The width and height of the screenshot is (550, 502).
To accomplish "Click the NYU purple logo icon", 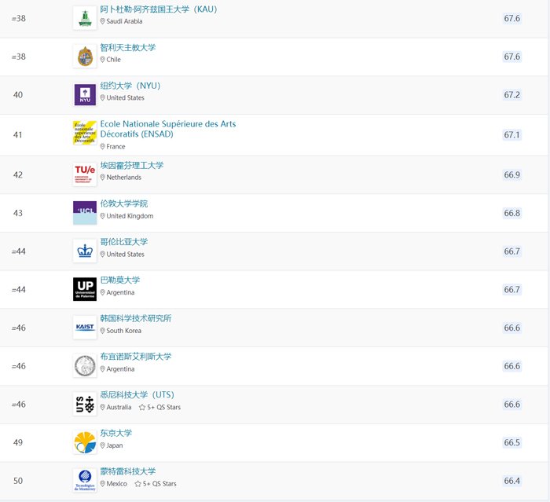I will coord(85,95).
